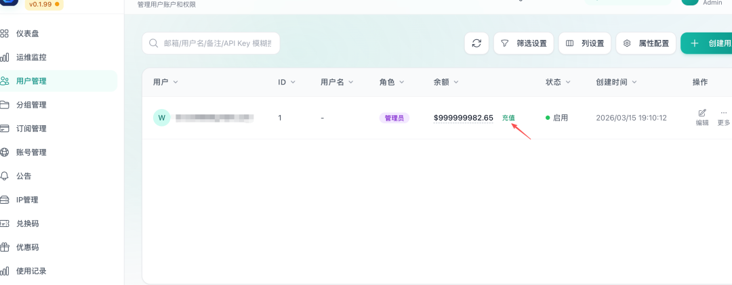Click the creation time 2026/03/15 19:10:12
The height and width of the screenshot is (285, 732).
pos(631,118)
